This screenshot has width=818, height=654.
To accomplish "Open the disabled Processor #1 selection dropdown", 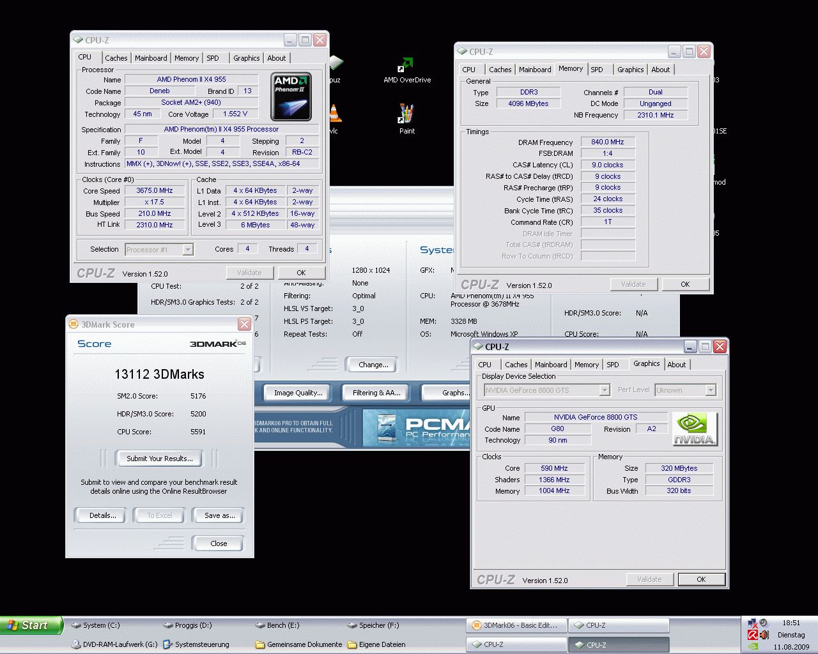I will click(x=159, y=250).
